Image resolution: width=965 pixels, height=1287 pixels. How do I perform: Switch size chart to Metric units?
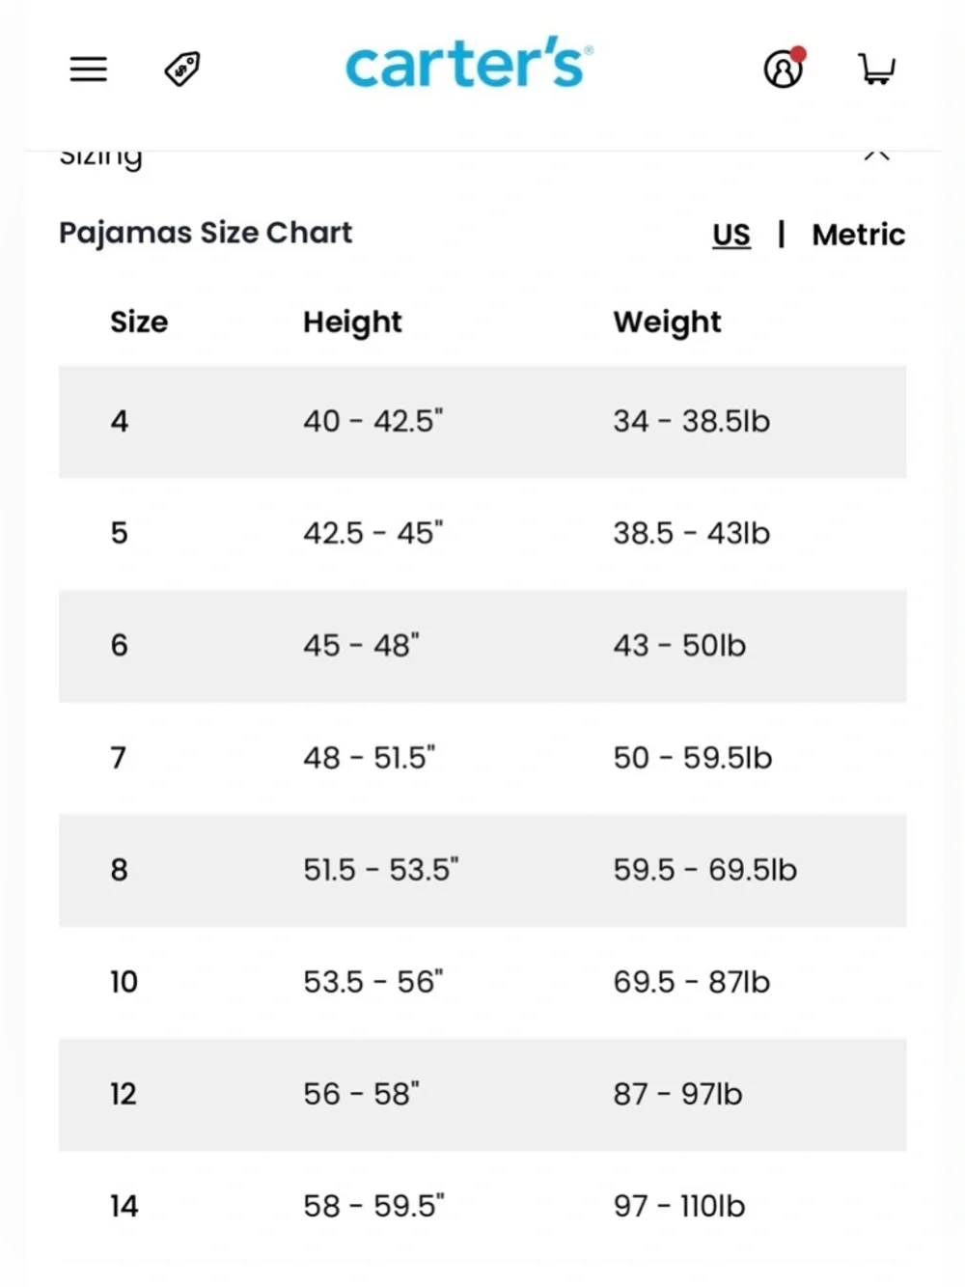(858, 235)
